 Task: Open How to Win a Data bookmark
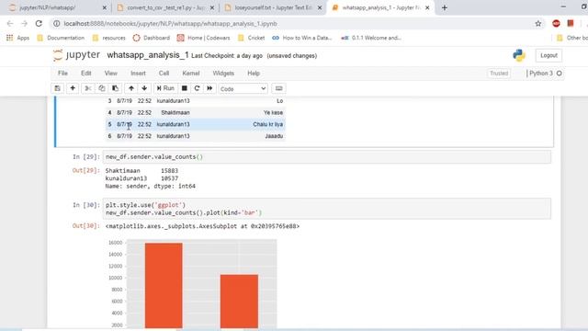coord(302,38)
